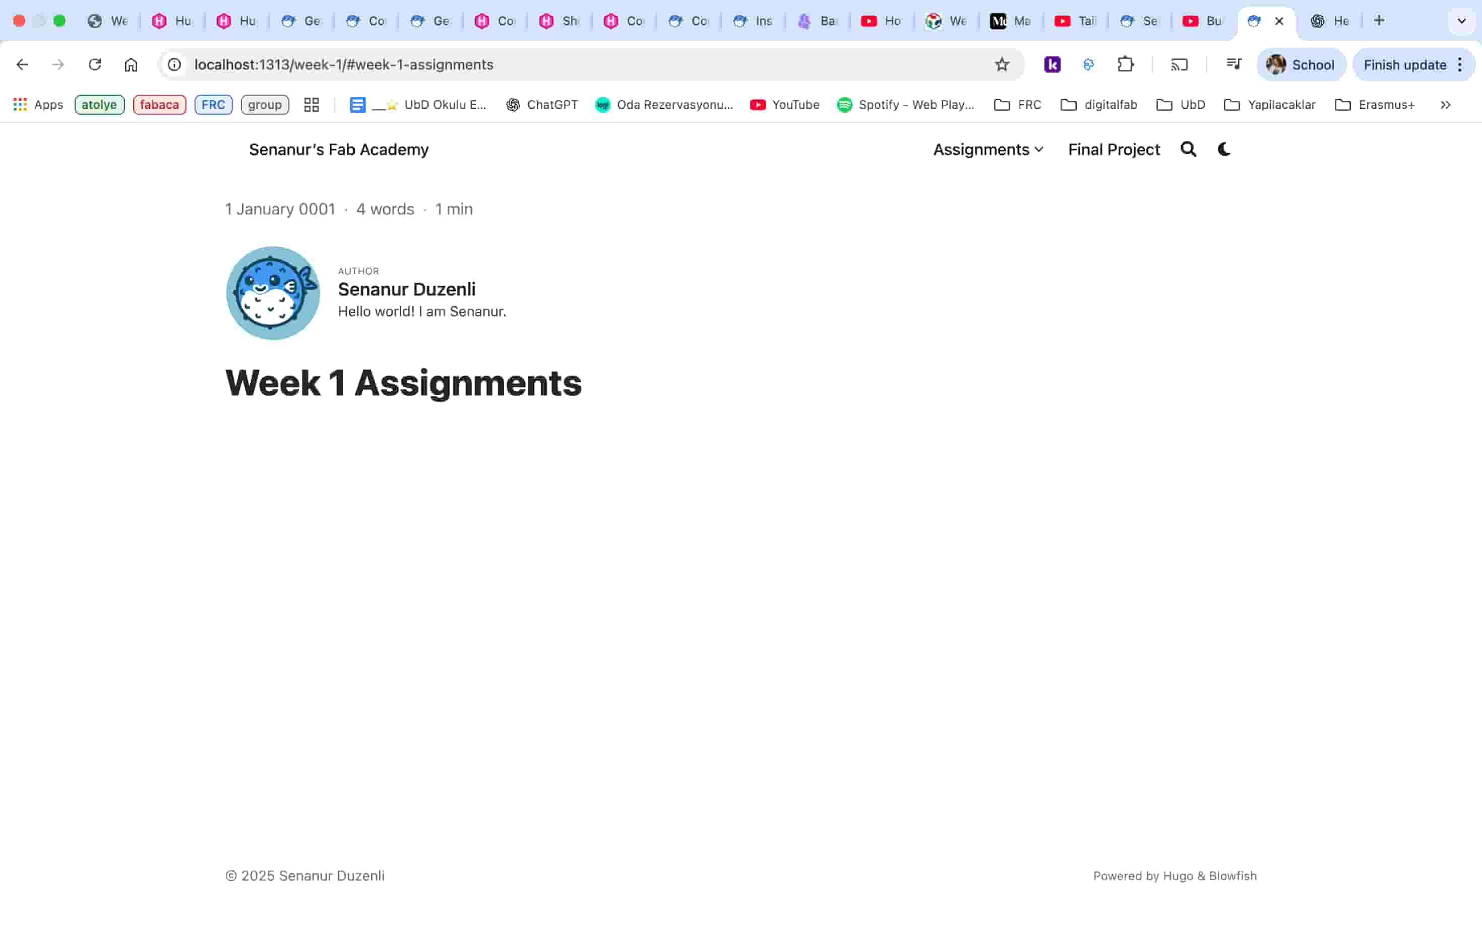1482x926 pixels.
Task: Open the site search magnifier
Action: pos(1188,150)
